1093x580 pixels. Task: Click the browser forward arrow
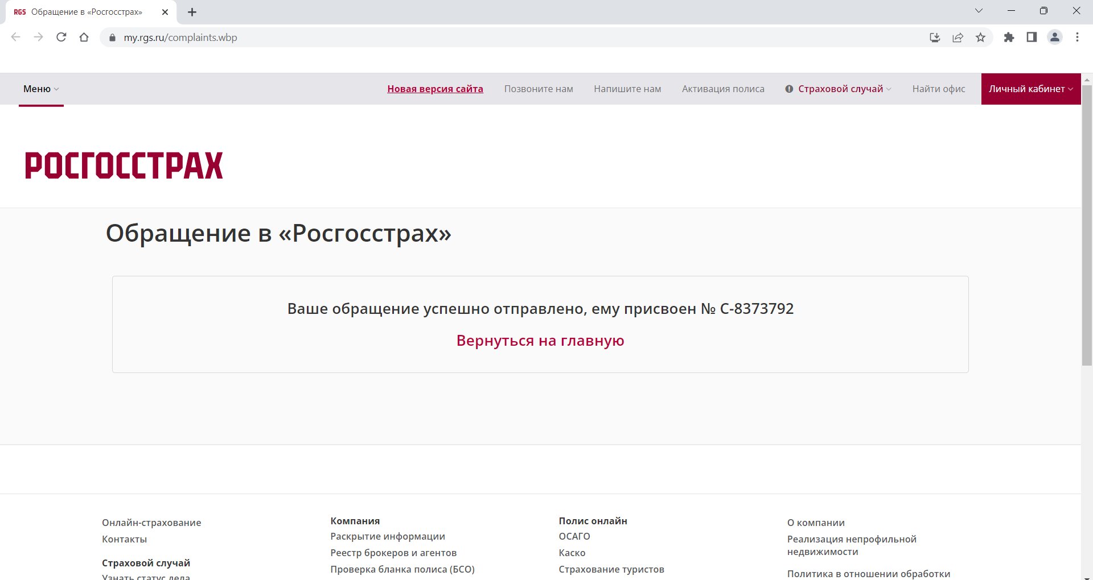[x=38, y=38]
